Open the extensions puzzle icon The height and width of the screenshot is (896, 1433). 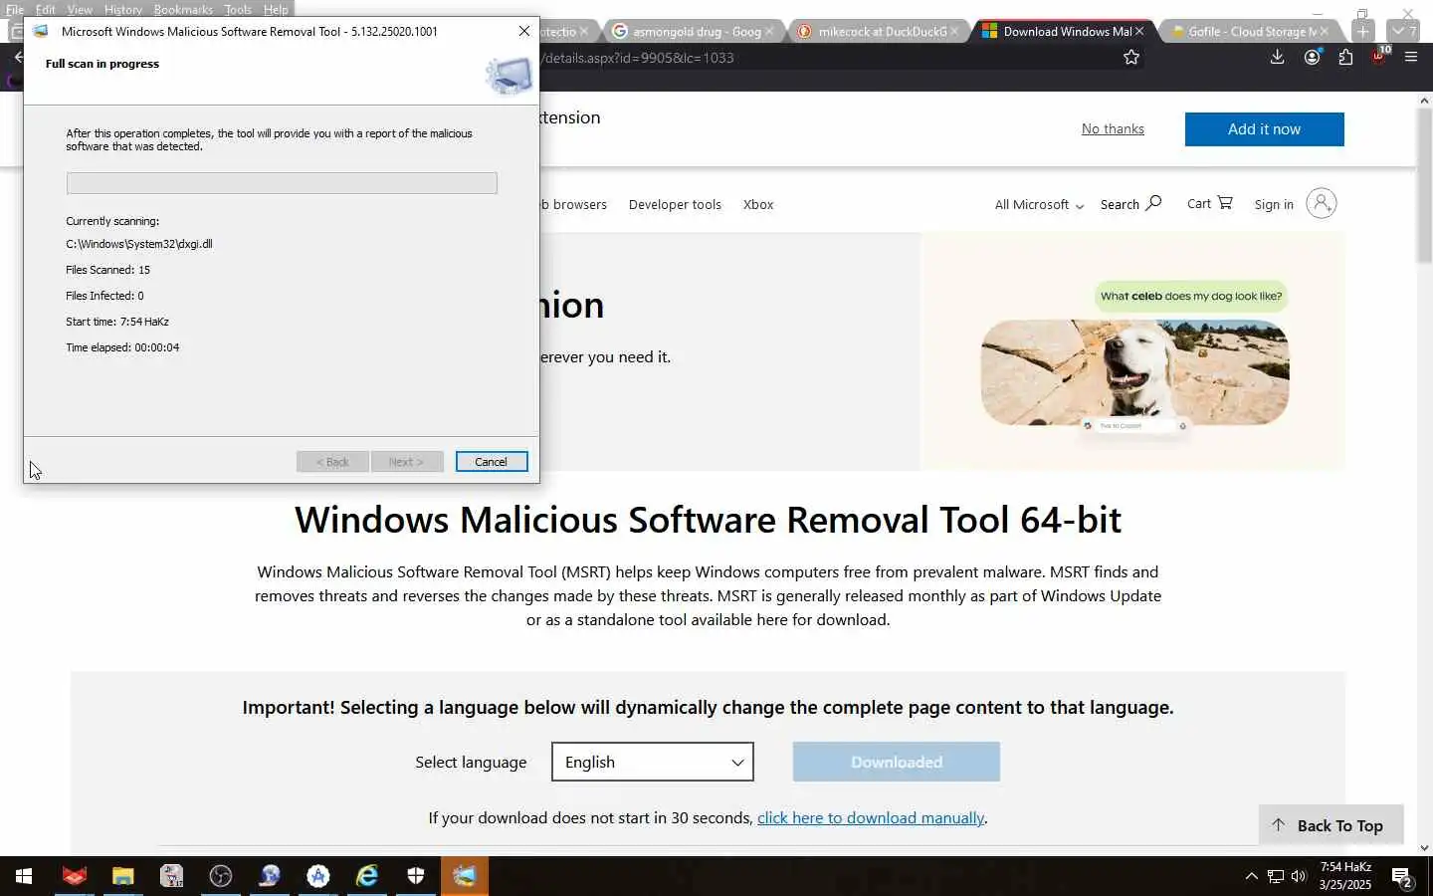coord(1345,58)
